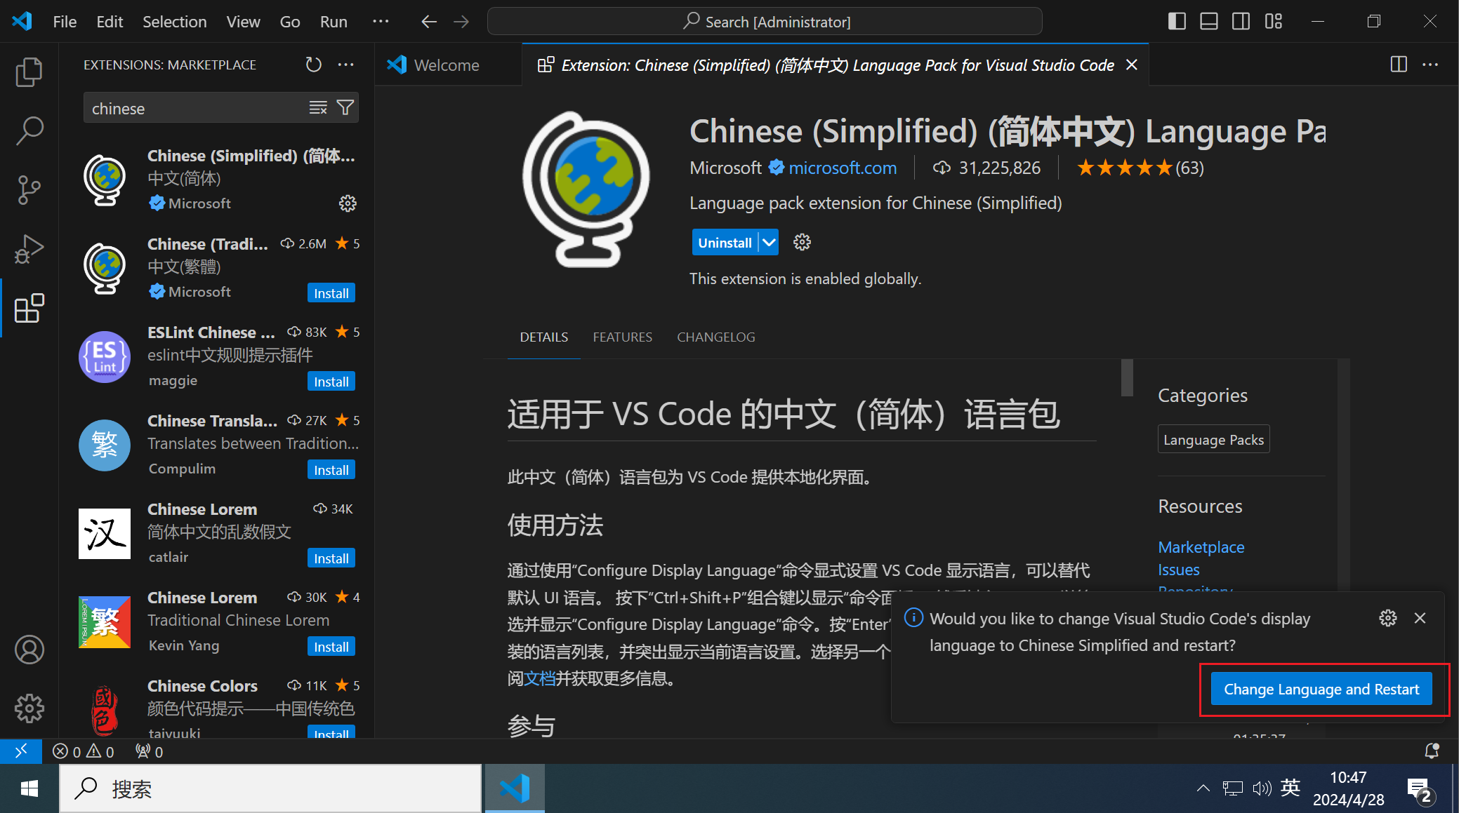
Task: Clear extensions search results icon
Action: tap(318, 108)
